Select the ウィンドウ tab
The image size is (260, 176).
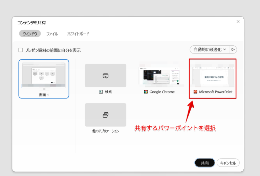coord(30,34)
